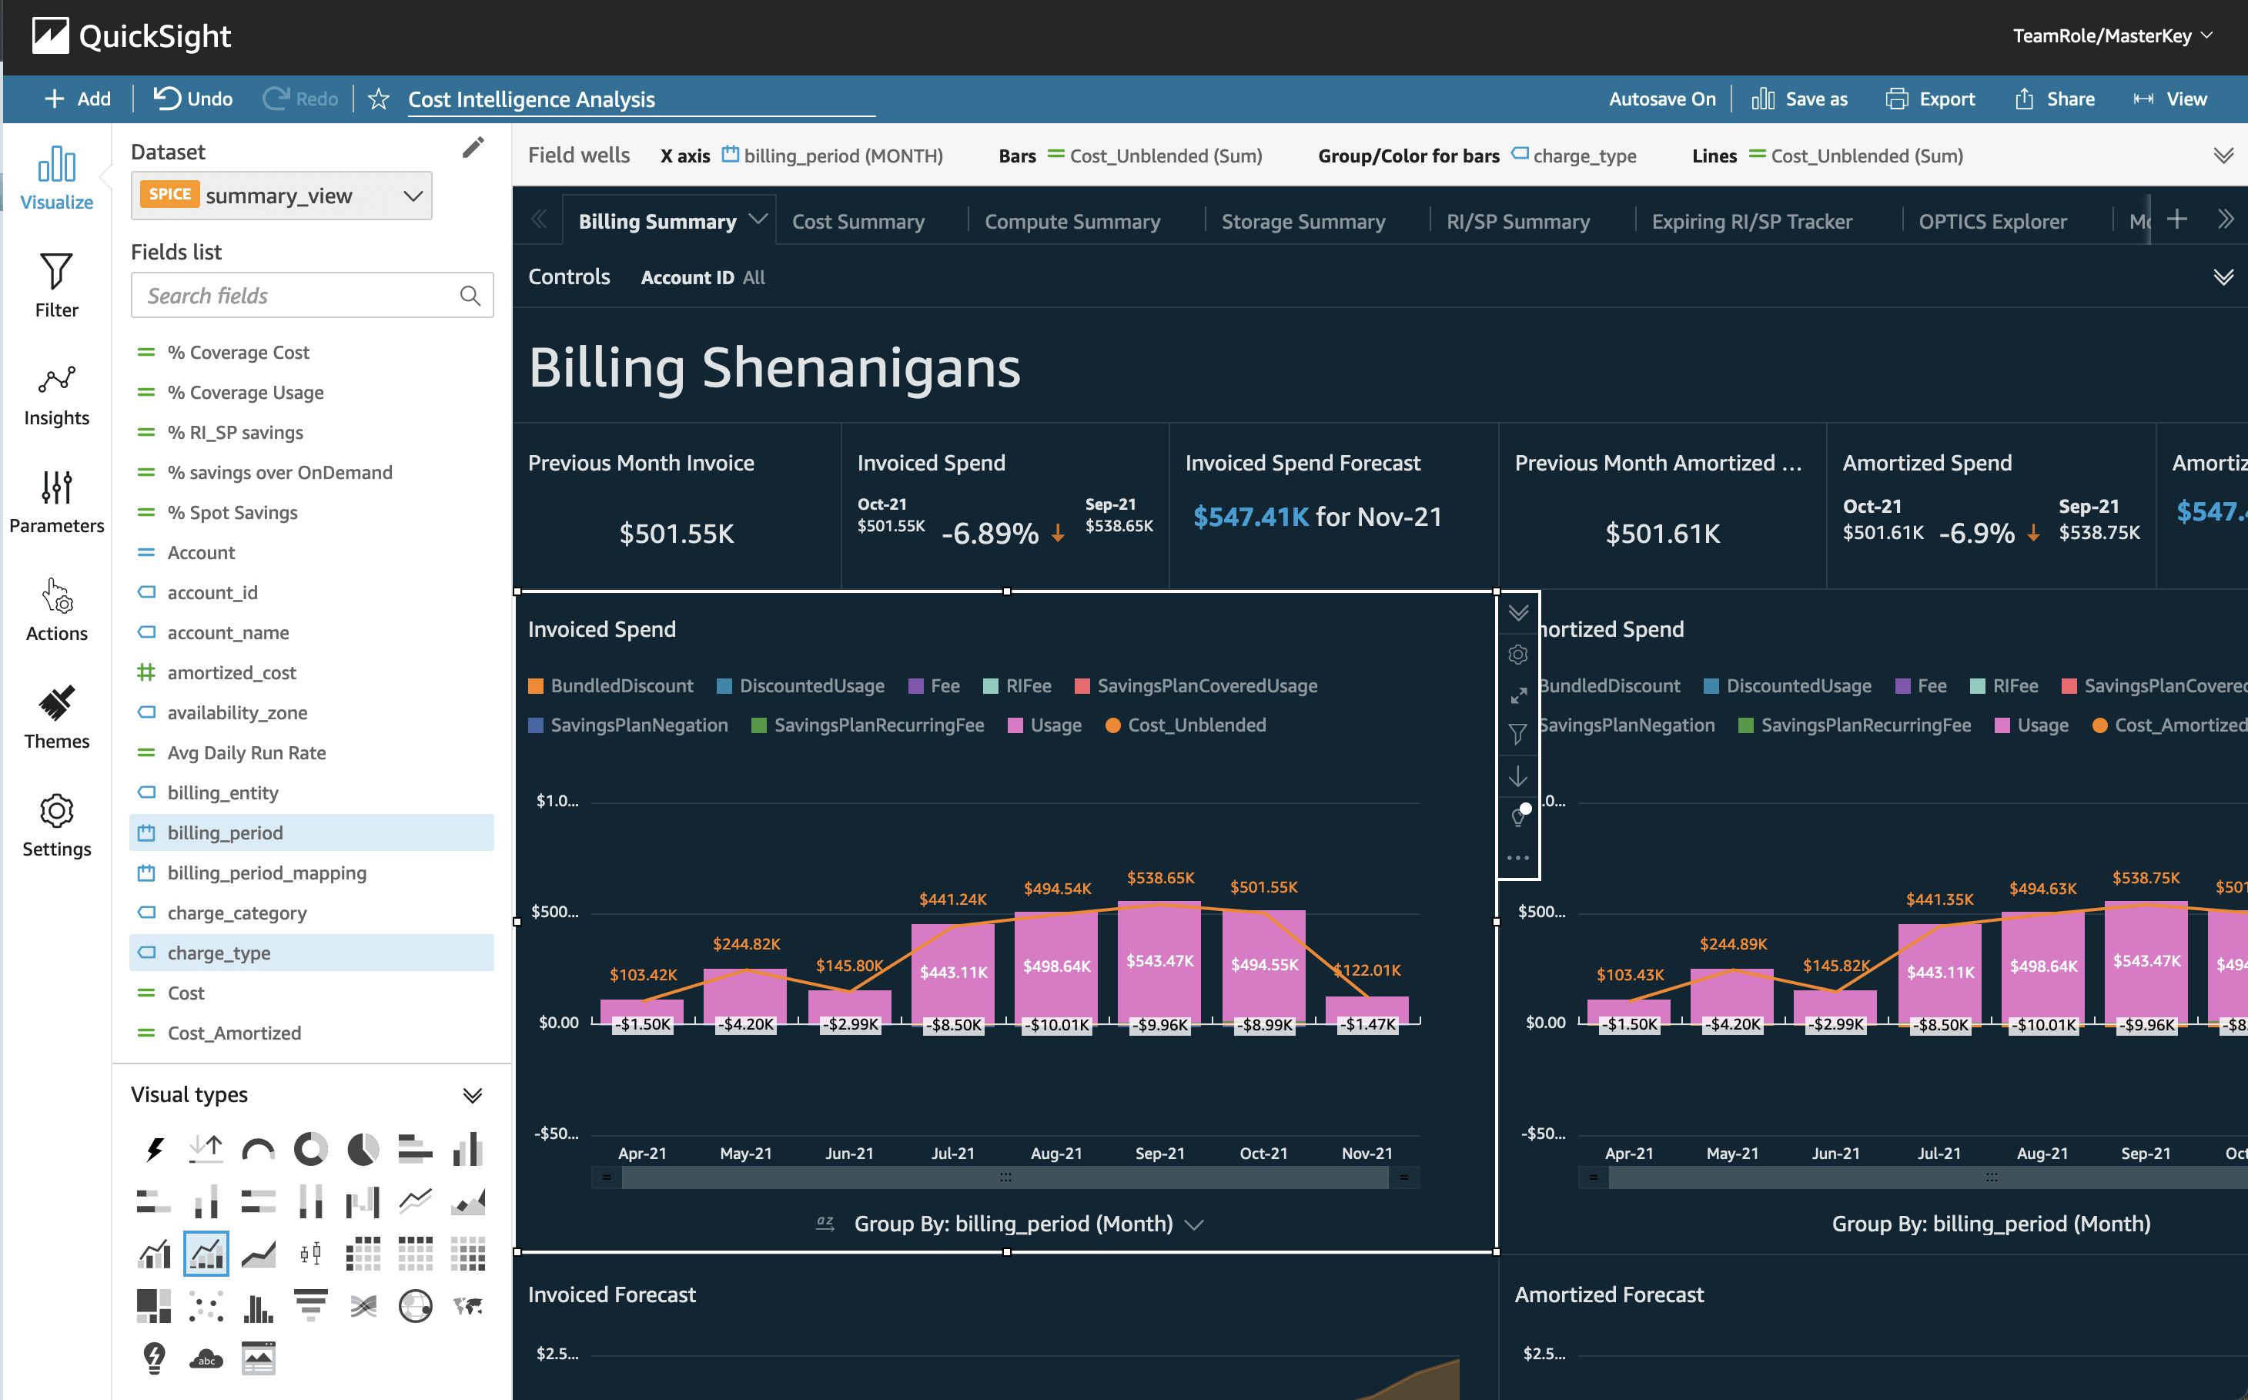Viewport: 2248px width, 1400px height.
Task: Click the Search fields input box
Action: [312, 296]
